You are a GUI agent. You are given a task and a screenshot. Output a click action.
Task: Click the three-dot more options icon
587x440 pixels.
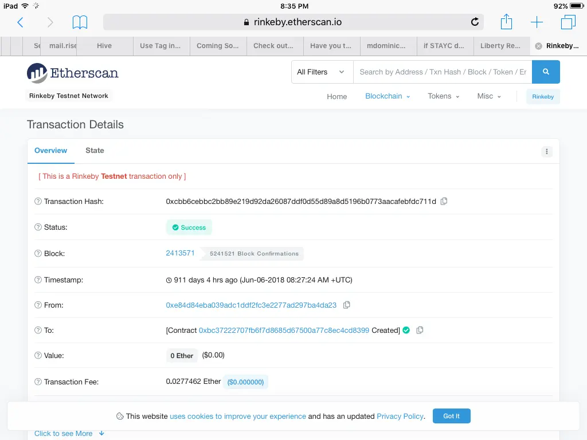point(546,151)
